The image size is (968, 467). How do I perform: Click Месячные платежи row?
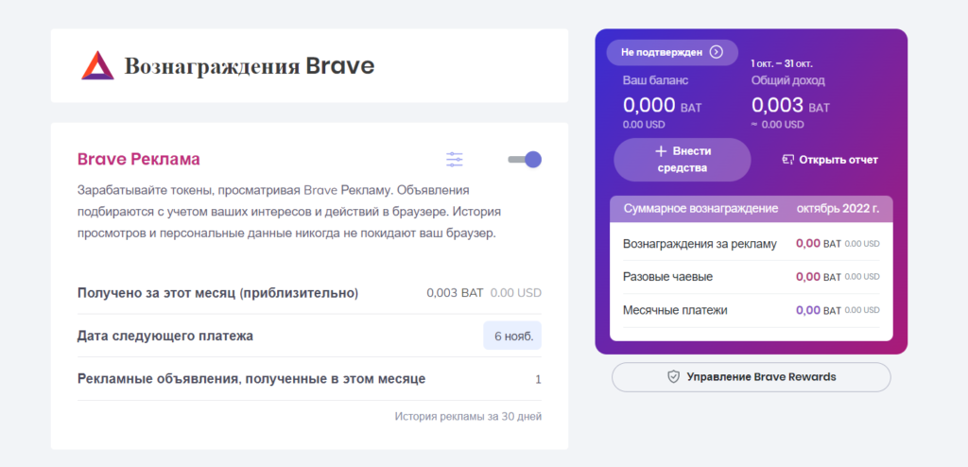[752, 310]
